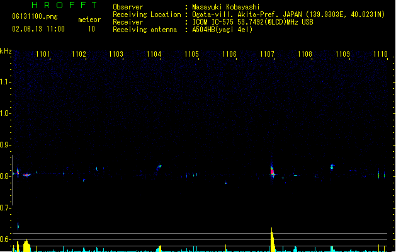This screenshot has height=252, width=396.
Task: Click the 1102 time axis marker
Action: point(79,54)
